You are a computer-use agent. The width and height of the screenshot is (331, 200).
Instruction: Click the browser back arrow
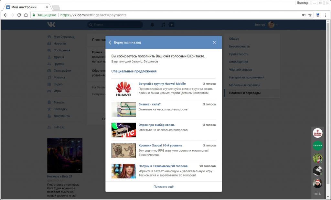click(x=5, y=15)
